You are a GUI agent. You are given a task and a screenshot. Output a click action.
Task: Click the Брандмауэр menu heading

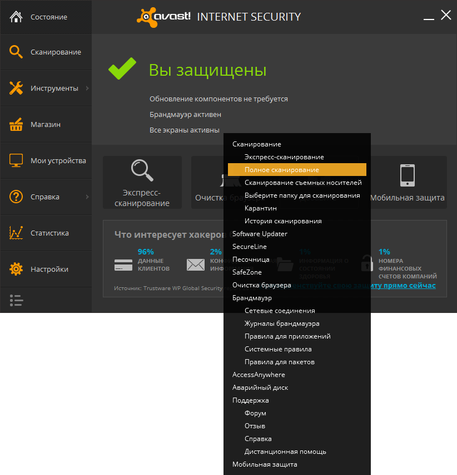point(297,298)
